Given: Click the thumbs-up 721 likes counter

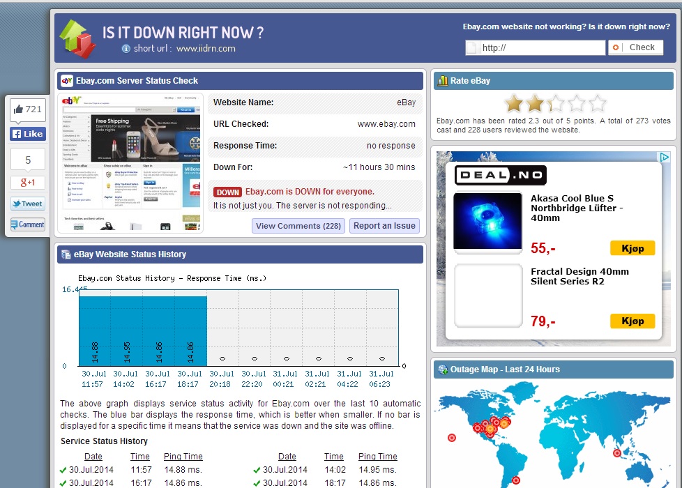Looking at the screenshot, I should tap(28, 109).
